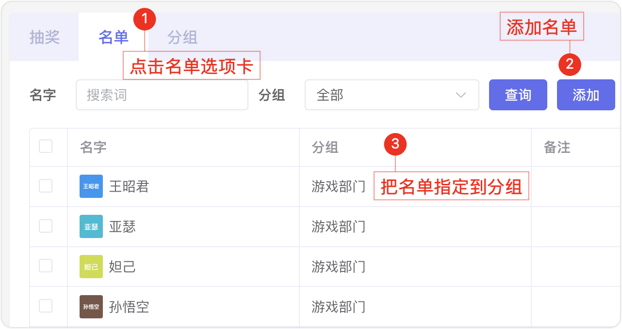The width and height of the screenshot is (622, 329).
Task: Click the red annotation marker number 2
Action: click(570, 64)
